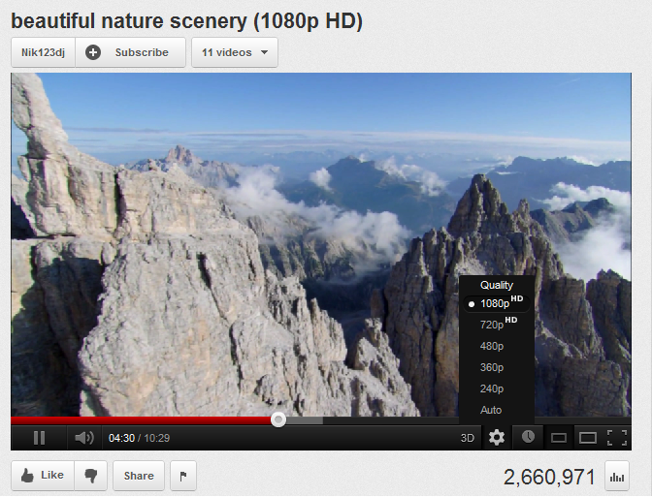652x497 pixels.
Task: Open Nik123dj channel page
Action: tap(43, 52)
